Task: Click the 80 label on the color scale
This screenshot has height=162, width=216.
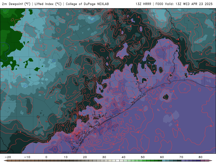Action: 201,157
